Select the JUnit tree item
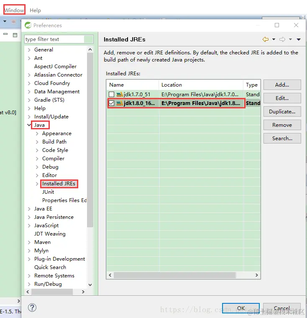The height and width of the screenshot is (318, 307). click(48, 192)
